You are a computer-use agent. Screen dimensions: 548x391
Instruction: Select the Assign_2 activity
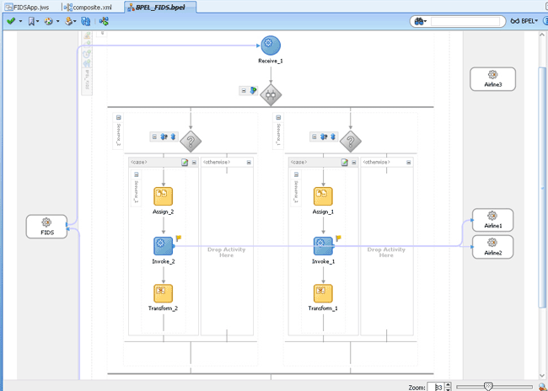tap(164, 196)
